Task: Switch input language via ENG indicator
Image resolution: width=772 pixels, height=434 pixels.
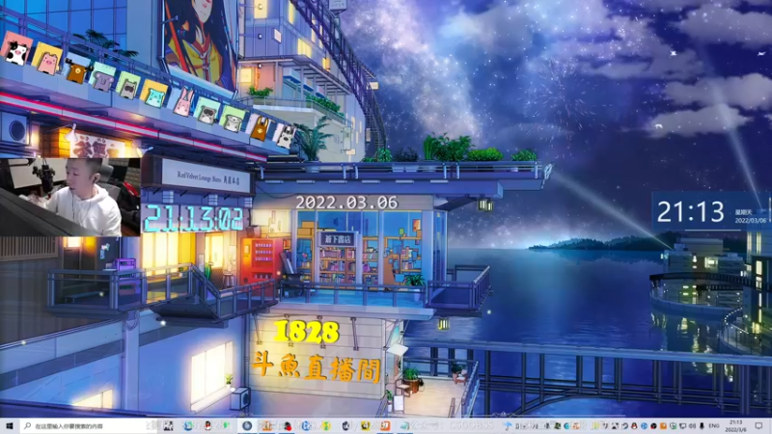Action: point(714,425)
